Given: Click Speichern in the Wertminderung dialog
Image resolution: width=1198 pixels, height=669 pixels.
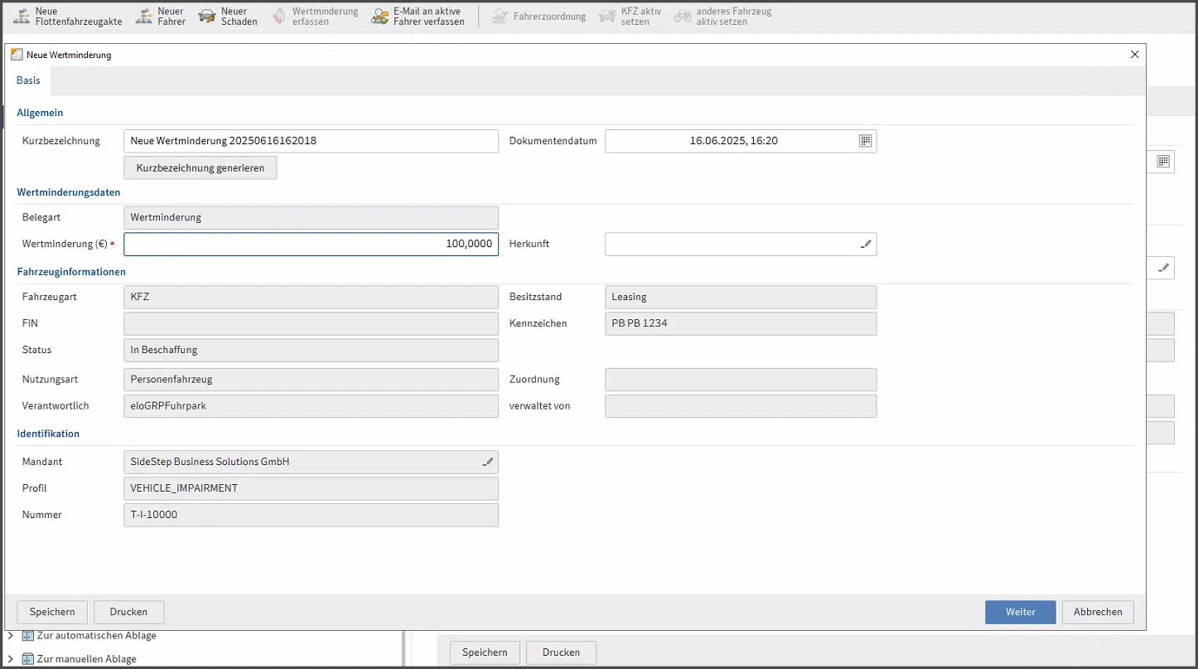Looking at the screenshot, I should tap(52, 612).
